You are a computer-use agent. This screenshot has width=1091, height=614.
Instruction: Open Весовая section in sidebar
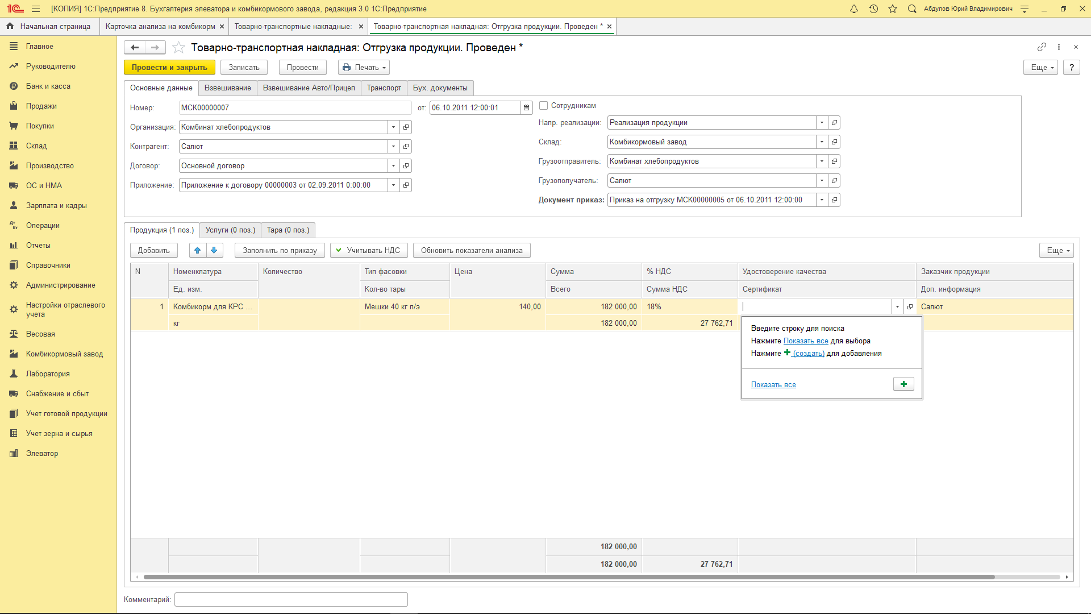(x=40, y=334)
